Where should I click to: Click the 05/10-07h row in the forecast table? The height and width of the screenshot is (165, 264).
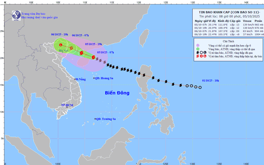227,25
